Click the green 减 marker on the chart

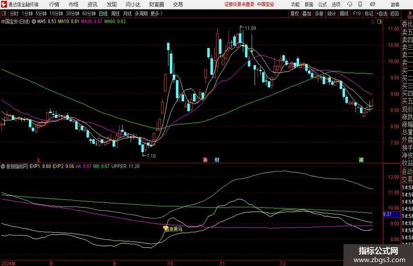pyautogui.click(x=361, y=160)
